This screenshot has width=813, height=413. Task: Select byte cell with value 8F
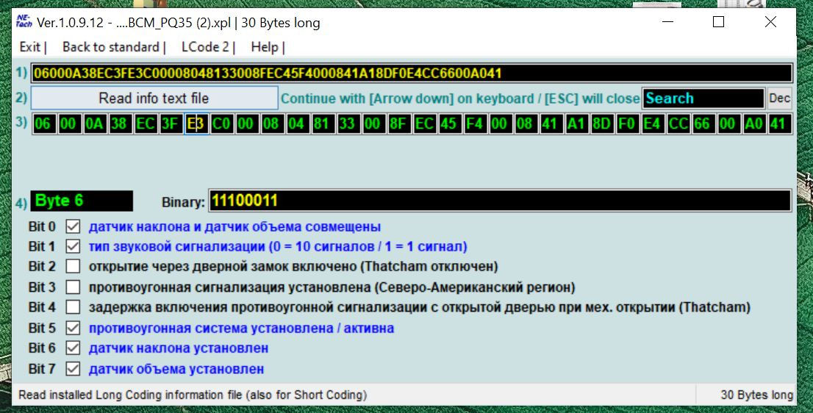(400, 124)
